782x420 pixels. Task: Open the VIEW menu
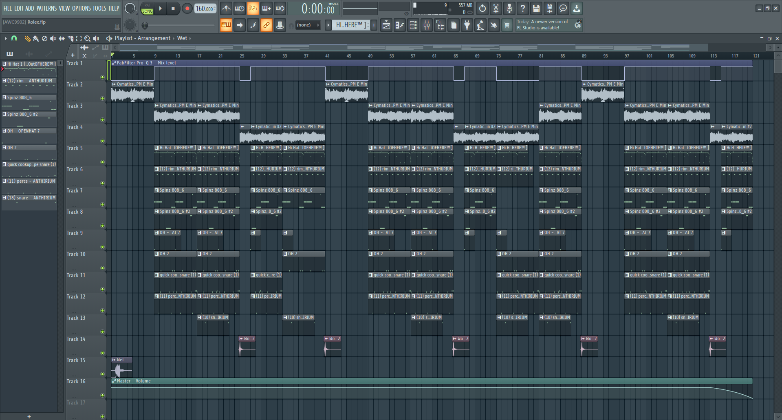coord(64,8)
